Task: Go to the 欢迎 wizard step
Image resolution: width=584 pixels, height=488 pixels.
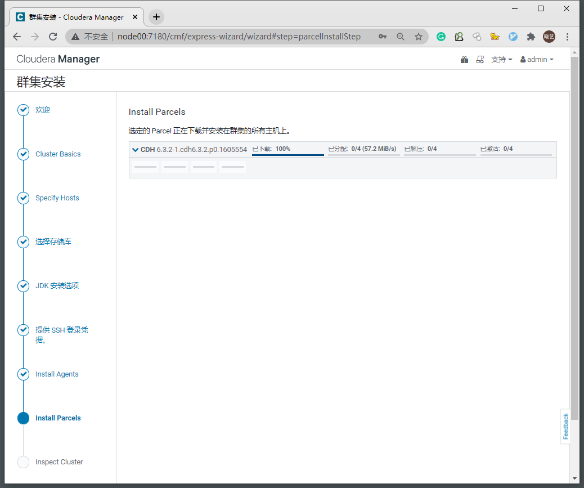Action: [x=42, y=110]
